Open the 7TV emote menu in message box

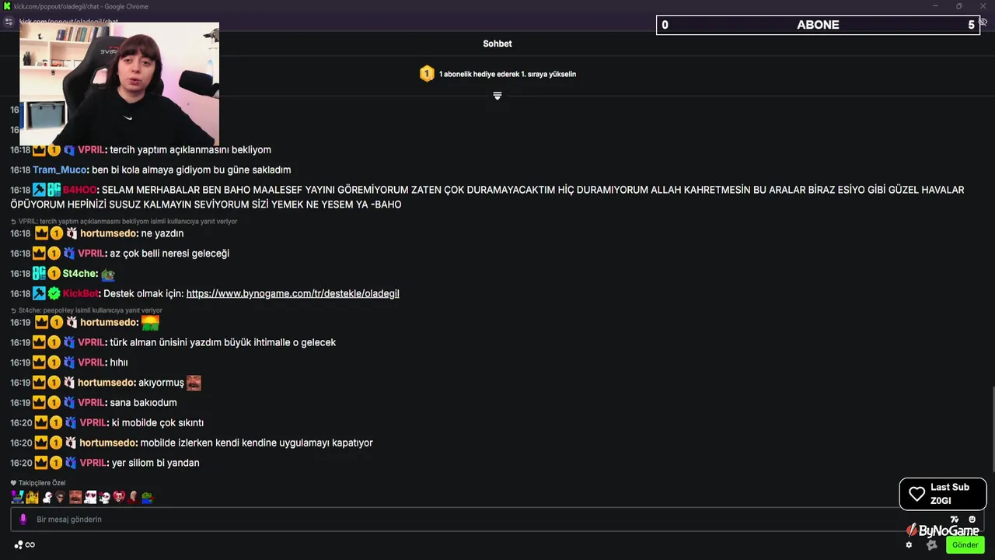click(955, 519)
